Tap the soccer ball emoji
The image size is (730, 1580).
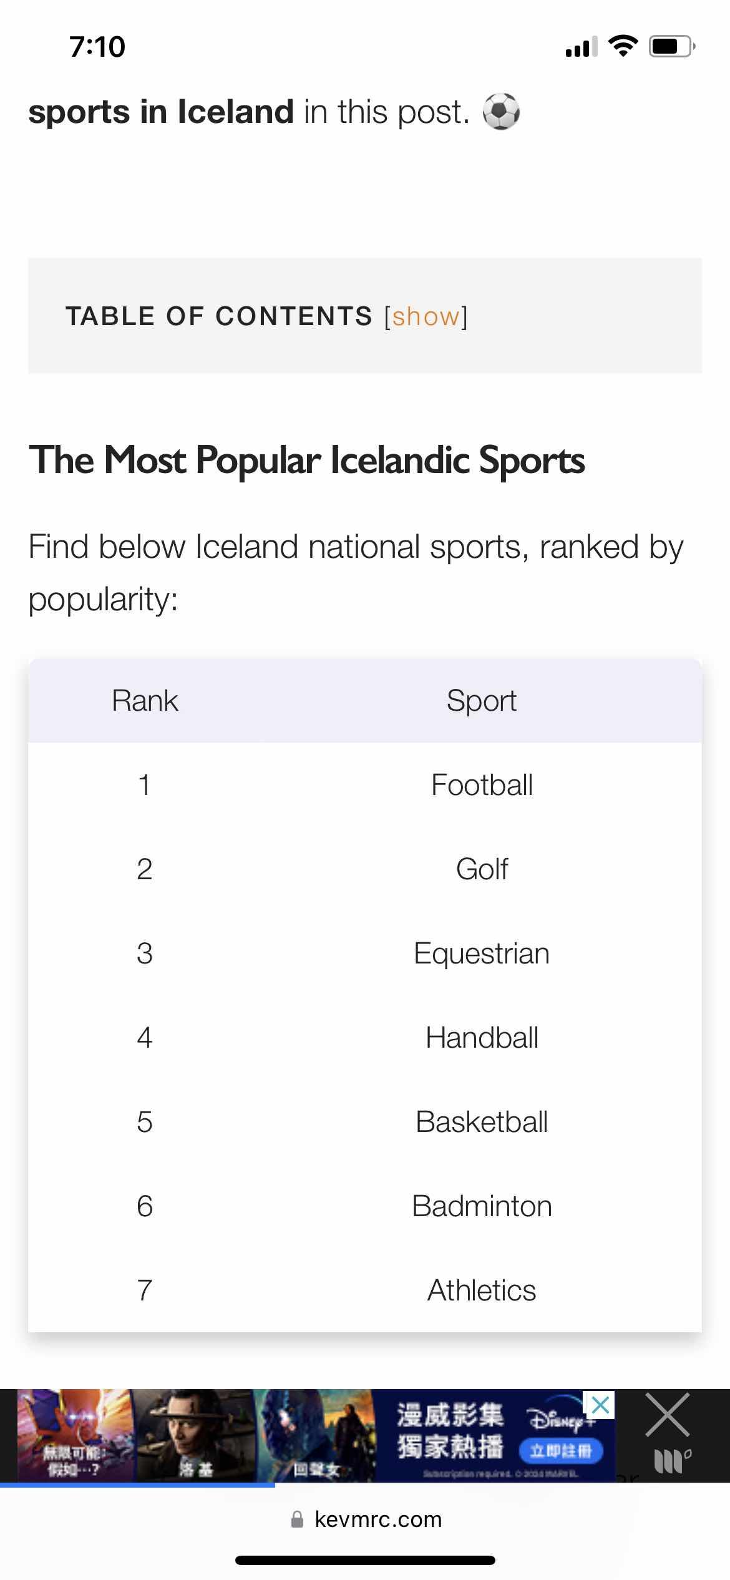coord(501,112)
